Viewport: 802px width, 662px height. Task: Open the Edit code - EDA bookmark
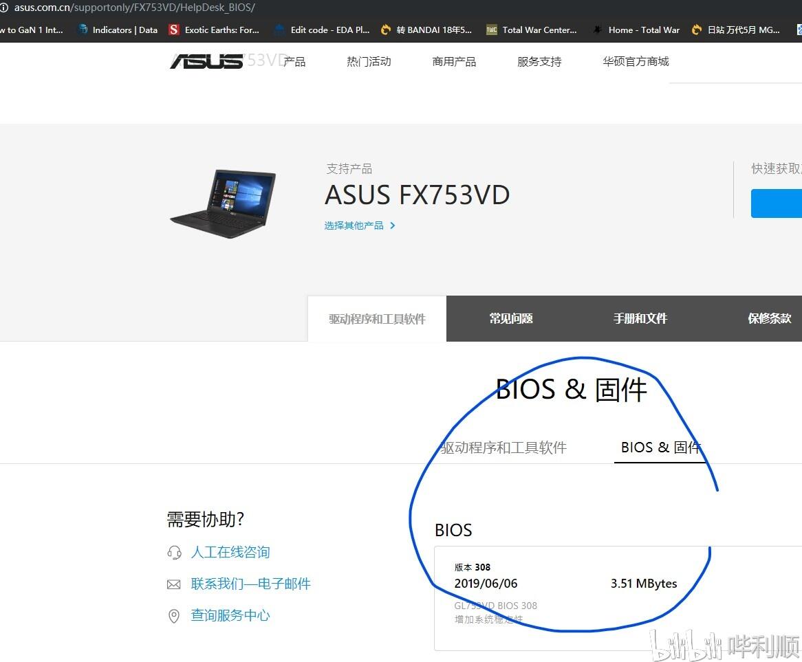click(x=322, y=30)
